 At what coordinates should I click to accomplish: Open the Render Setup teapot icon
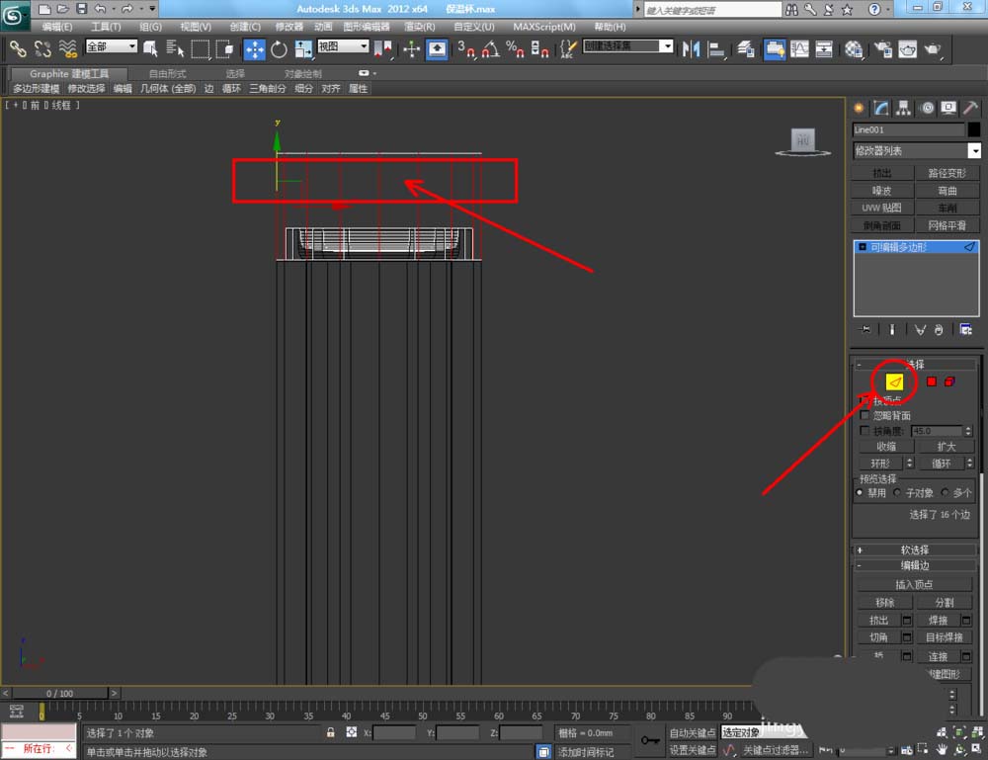(x=882, y=49)
